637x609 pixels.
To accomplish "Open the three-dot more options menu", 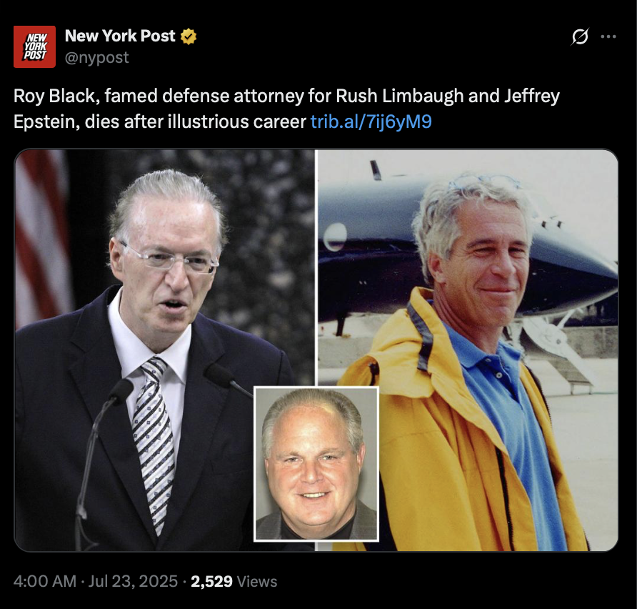I will click(608, 36).
